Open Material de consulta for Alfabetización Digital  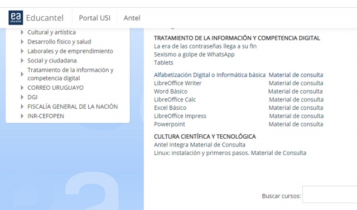click(x=296, y=75)
